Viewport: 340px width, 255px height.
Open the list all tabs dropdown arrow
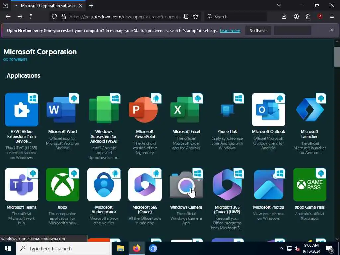point(279,5)
